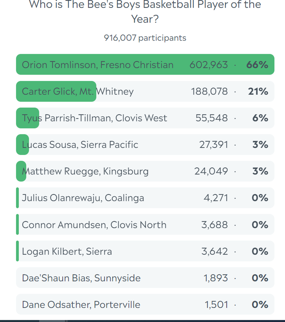Select the Orion Tomlinson, Fresno Christian option
Screen dimensions: 285x322
(97, 65)
